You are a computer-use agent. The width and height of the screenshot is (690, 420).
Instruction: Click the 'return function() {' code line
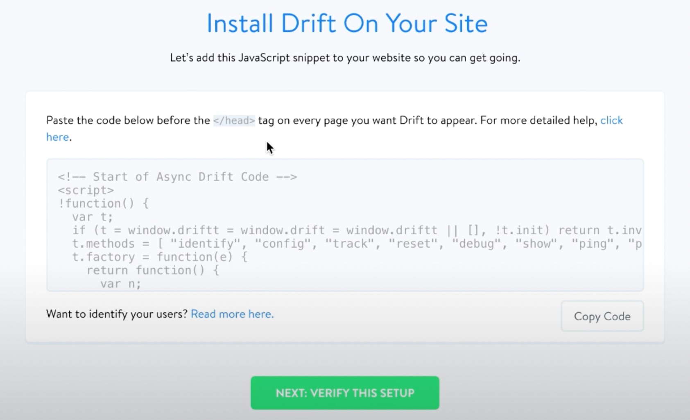click(153, 271)
